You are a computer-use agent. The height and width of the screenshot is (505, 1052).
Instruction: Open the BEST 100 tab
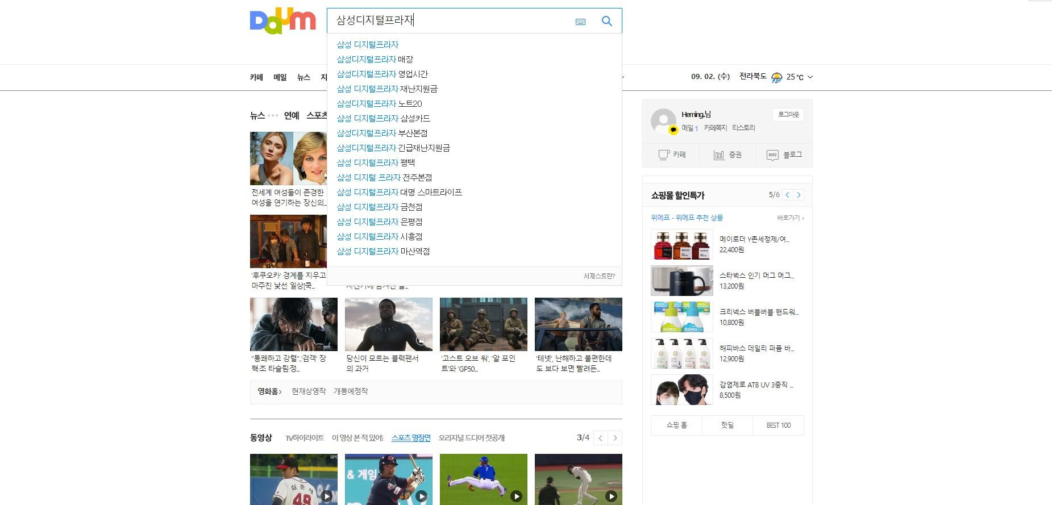(778, 425)
